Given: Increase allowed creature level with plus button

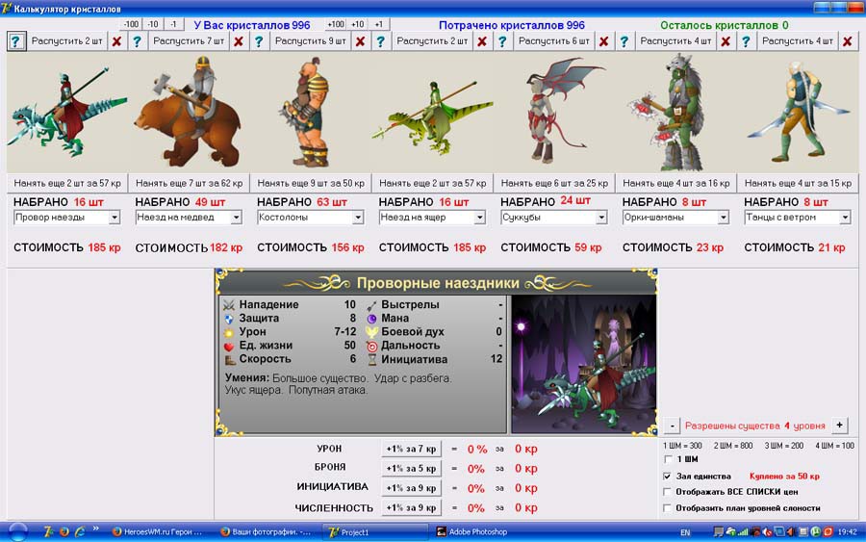Looking at the screenshot, I should click(839, 425).
